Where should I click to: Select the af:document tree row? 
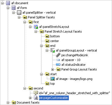(x=20, y=3)
